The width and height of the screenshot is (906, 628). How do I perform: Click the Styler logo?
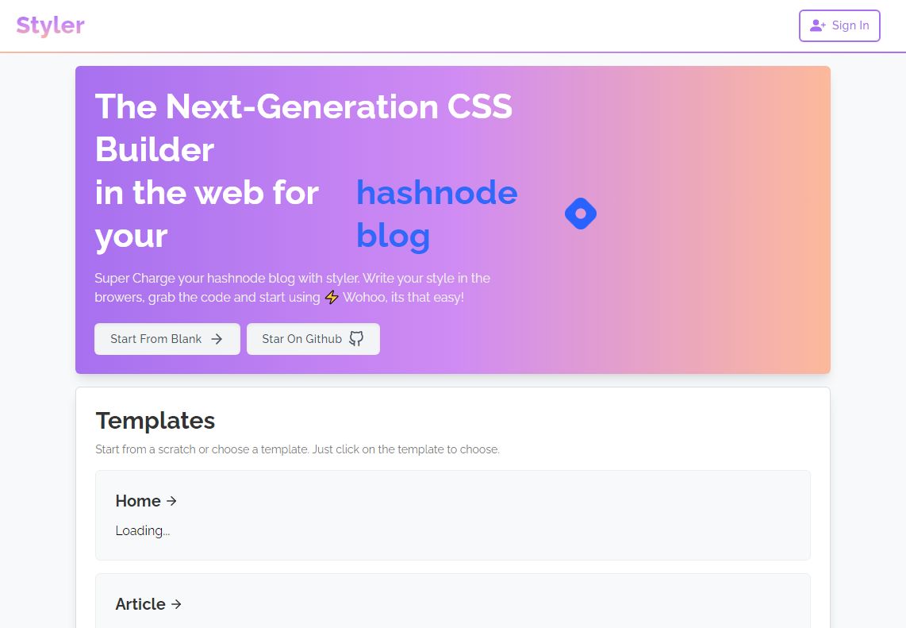[x=50, y=25]
